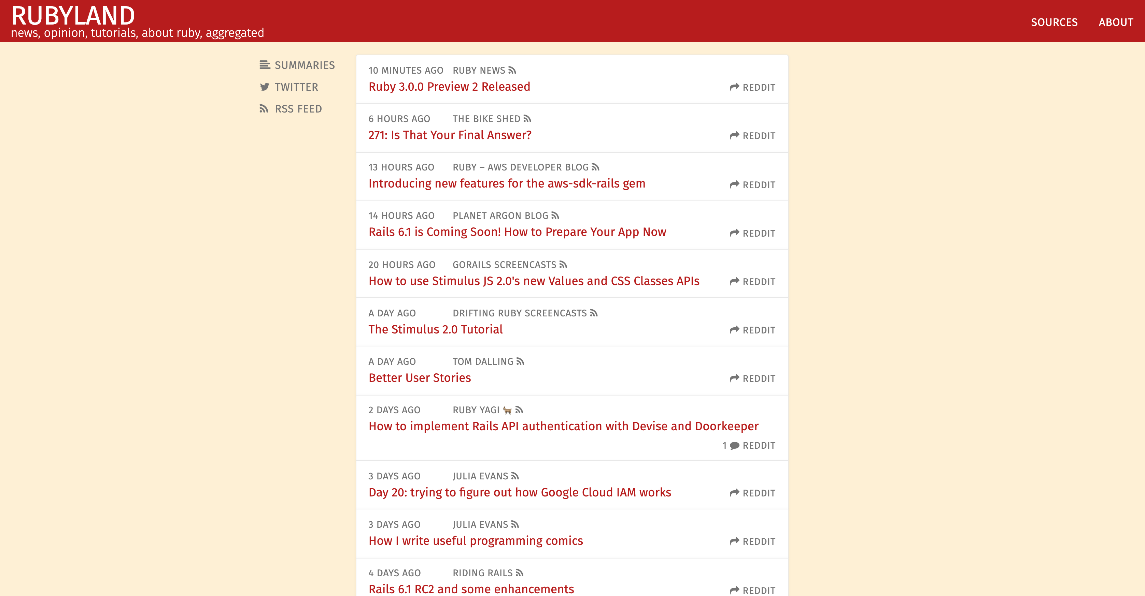
Task: Open Rails 6.1 RC2 and enhancements article
Action: (471, 589)
